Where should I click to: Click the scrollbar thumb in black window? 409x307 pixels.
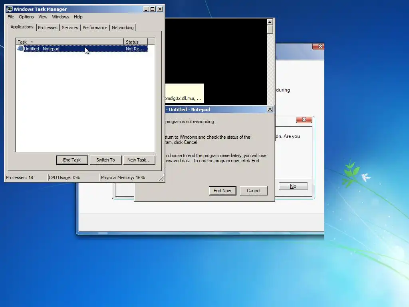tap(270, 30)
